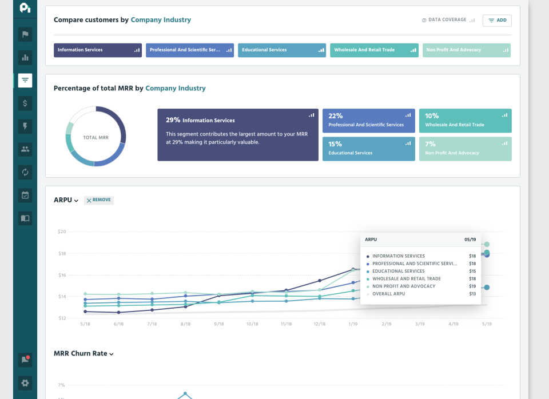The height and width of the screenshot is (399, 549).
Task: Open the bar chart sidebar icon
Action: [x=25, y=57]
